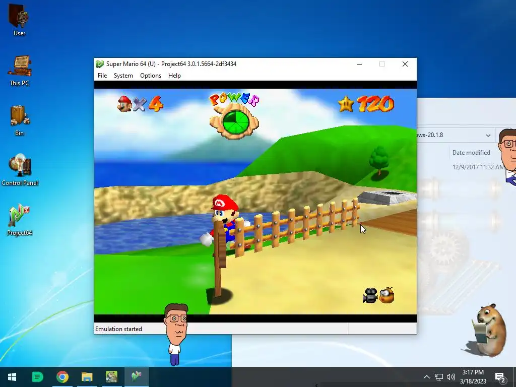Open File Explorer from the taskbar
Viewport: 516px width, 387px height.
tap(87, 377)
